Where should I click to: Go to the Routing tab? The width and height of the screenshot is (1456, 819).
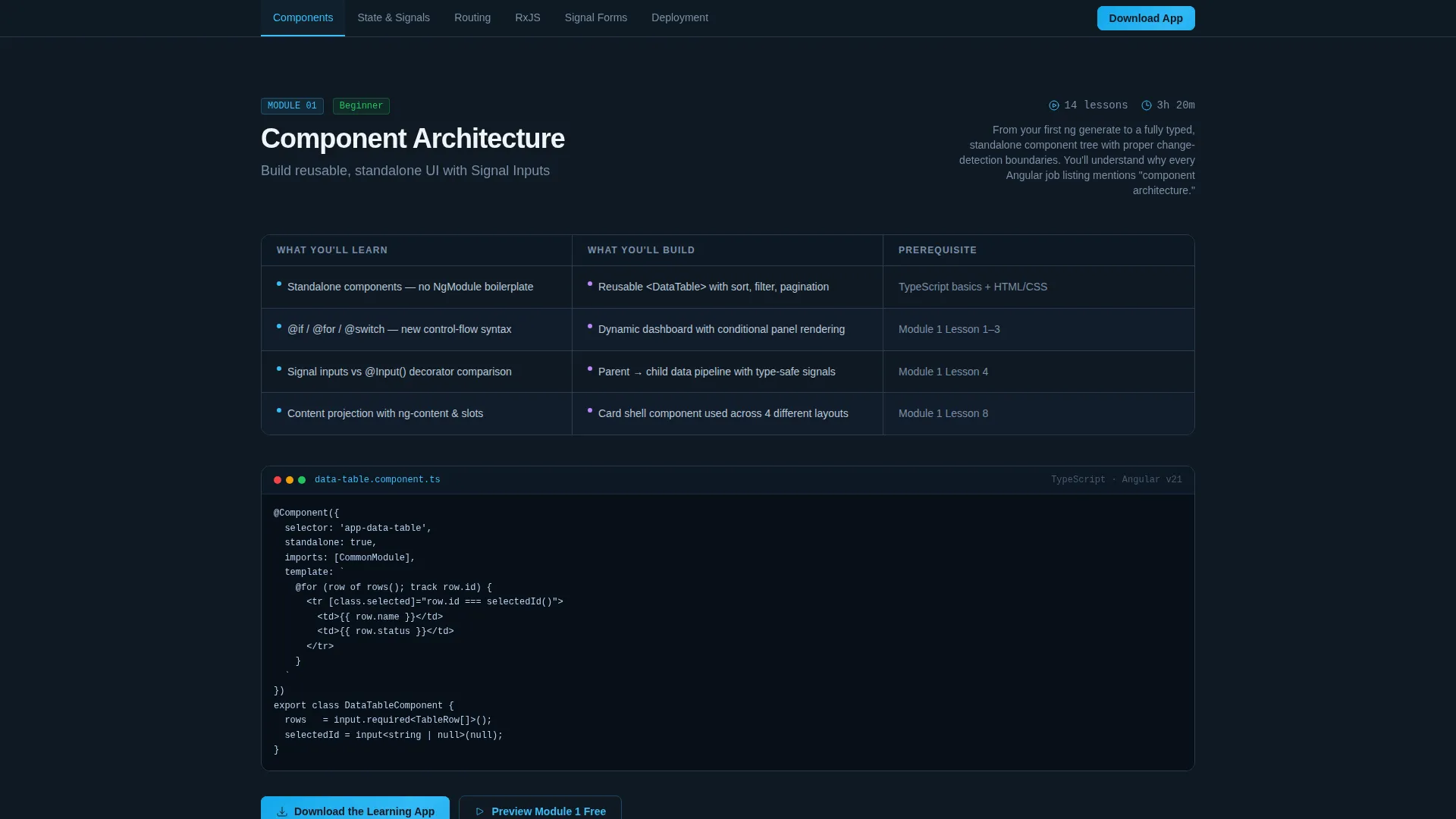472,17
